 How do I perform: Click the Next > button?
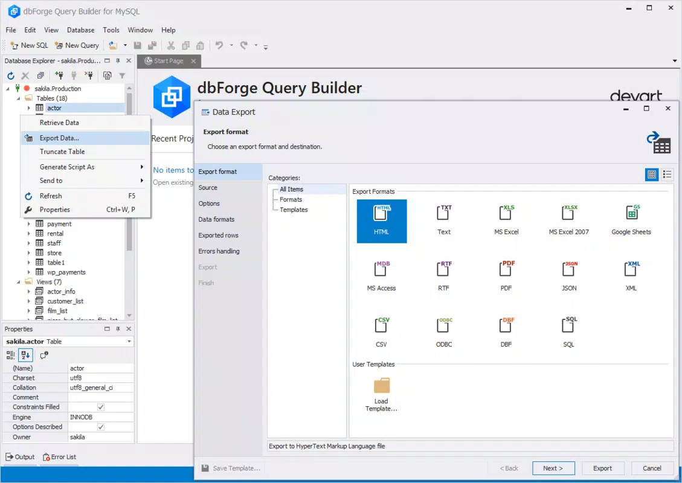coord(553,469)
